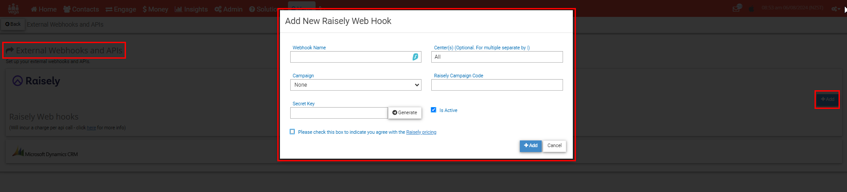
Task: Expand the Campaign dropdown
Action: click(356, 85)
